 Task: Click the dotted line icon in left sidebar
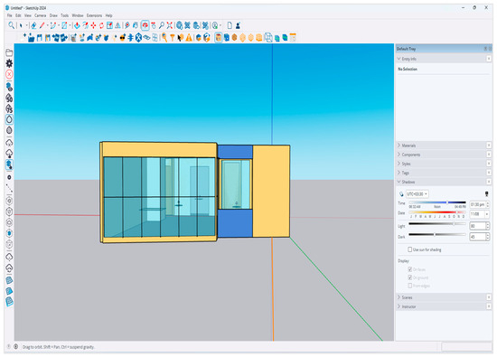click(9, 188)
